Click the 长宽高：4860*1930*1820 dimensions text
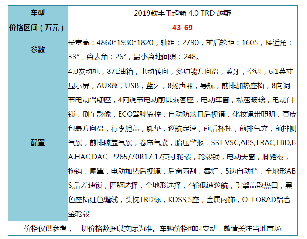 click(x=111, y=42)
